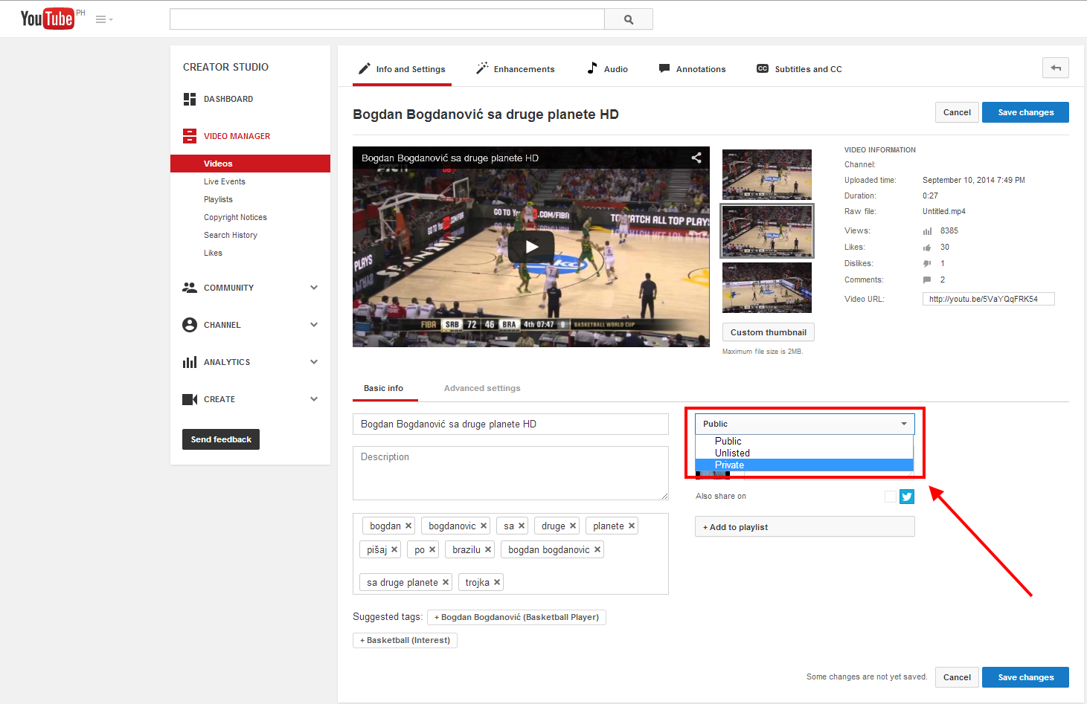The width and height of the screenshot is (1087, 704).
Task: Toggle Twitter sharing icon
Action: [x=907, y=497]
